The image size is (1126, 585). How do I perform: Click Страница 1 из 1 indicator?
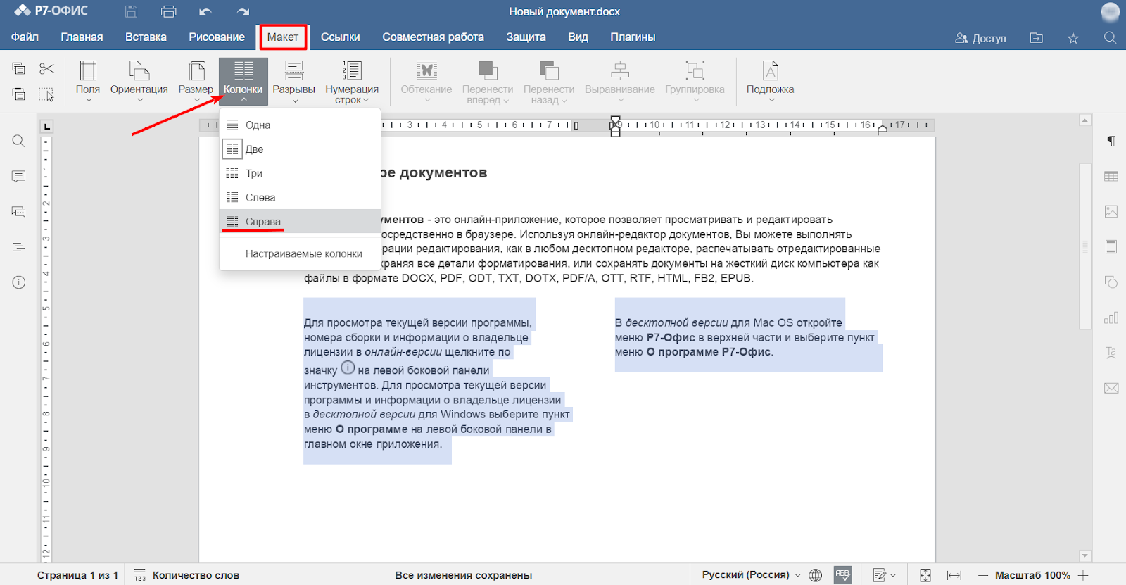point(77,575)
